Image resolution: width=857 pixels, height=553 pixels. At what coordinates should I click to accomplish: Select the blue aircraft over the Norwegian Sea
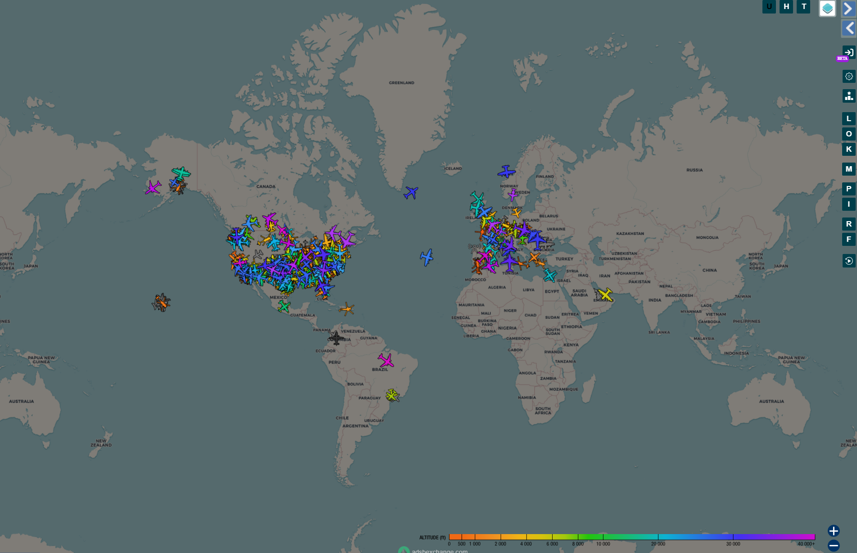(x=507, y=172)
